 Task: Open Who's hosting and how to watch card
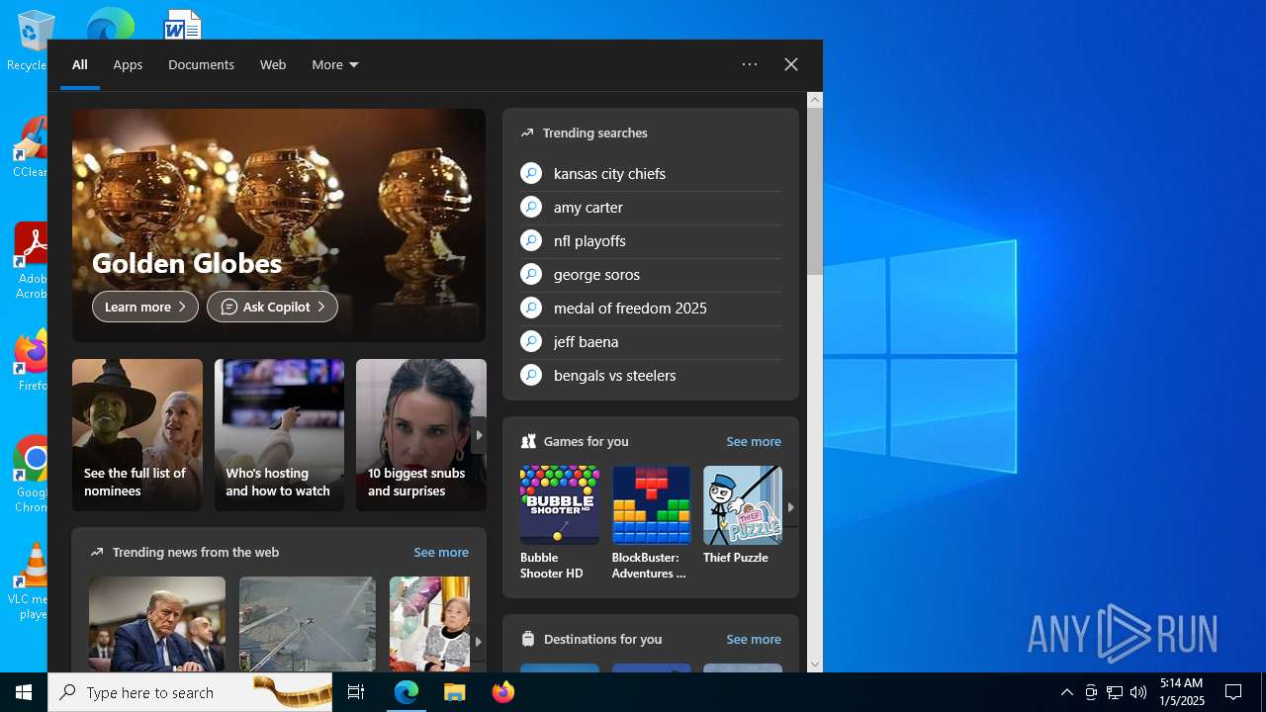coord(279,435)
